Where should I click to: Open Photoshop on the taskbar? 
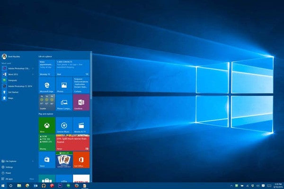[60, 186]
